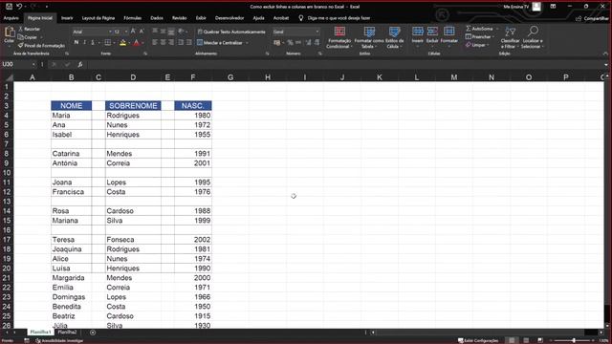The image size is (612, 344).
Task: Switch to the Desenvolvedor tab
Action: (229, 18)
